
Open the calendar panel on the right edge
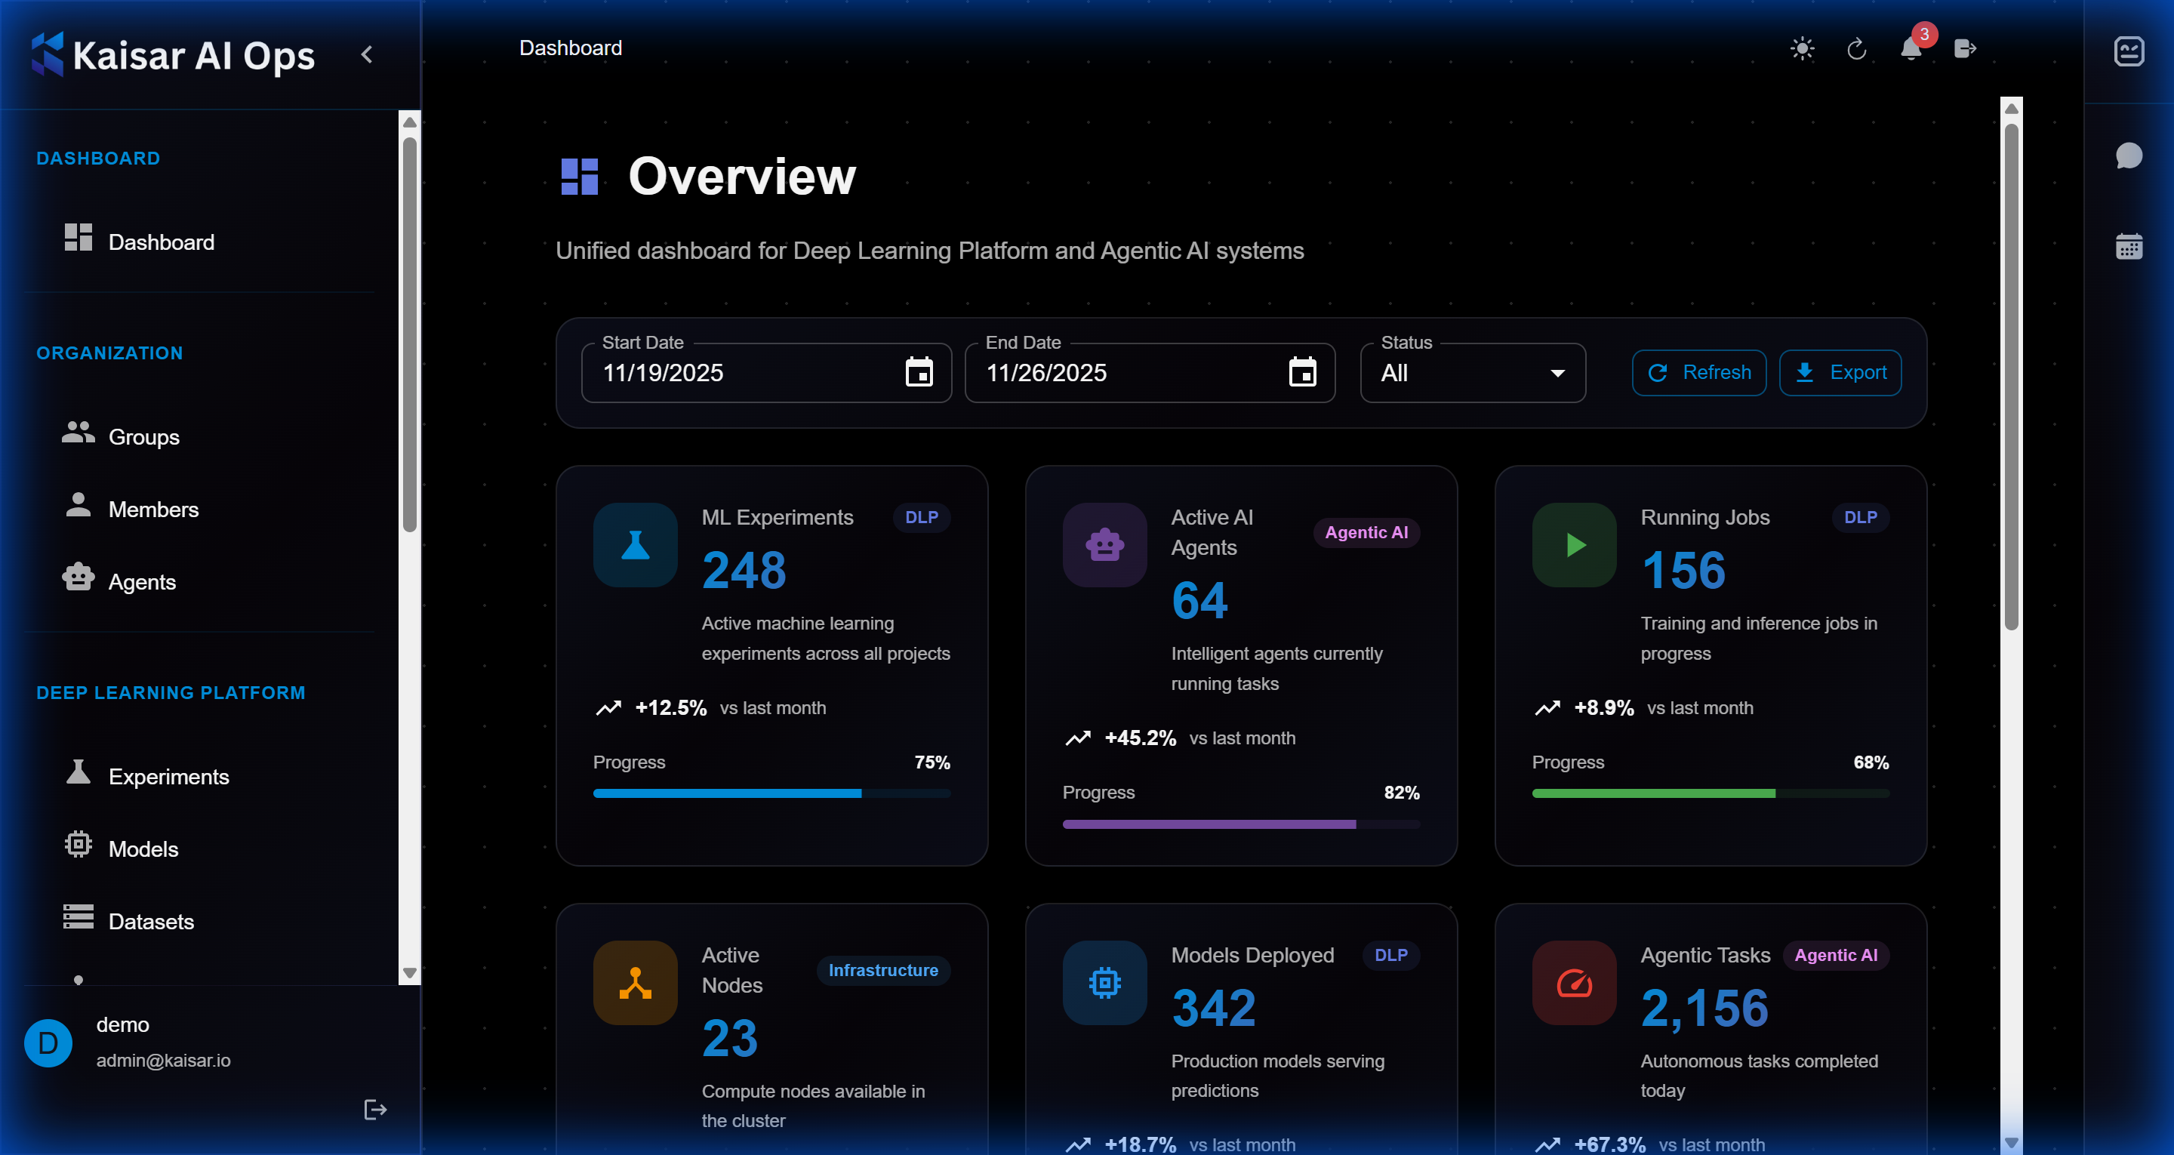(2130, 245)
